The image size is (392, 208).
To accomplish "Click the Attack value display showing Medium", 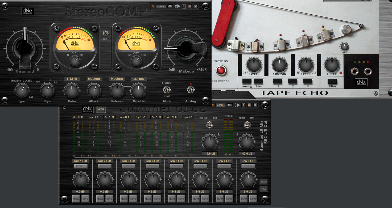I will pos(94,79).
